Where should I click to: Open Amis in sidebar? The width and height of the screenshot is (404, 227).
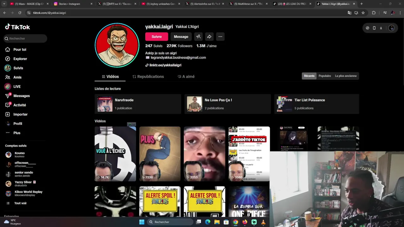17,77
